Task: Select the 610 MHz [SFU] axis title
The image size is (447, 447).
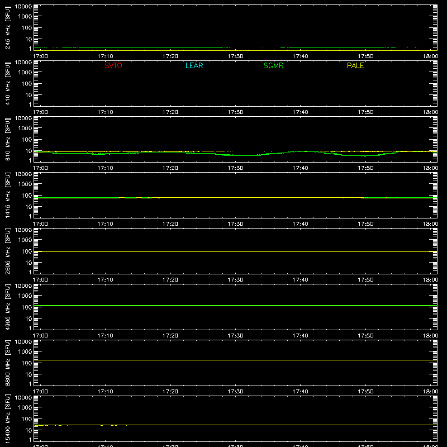Action: [x=7, y=139]
